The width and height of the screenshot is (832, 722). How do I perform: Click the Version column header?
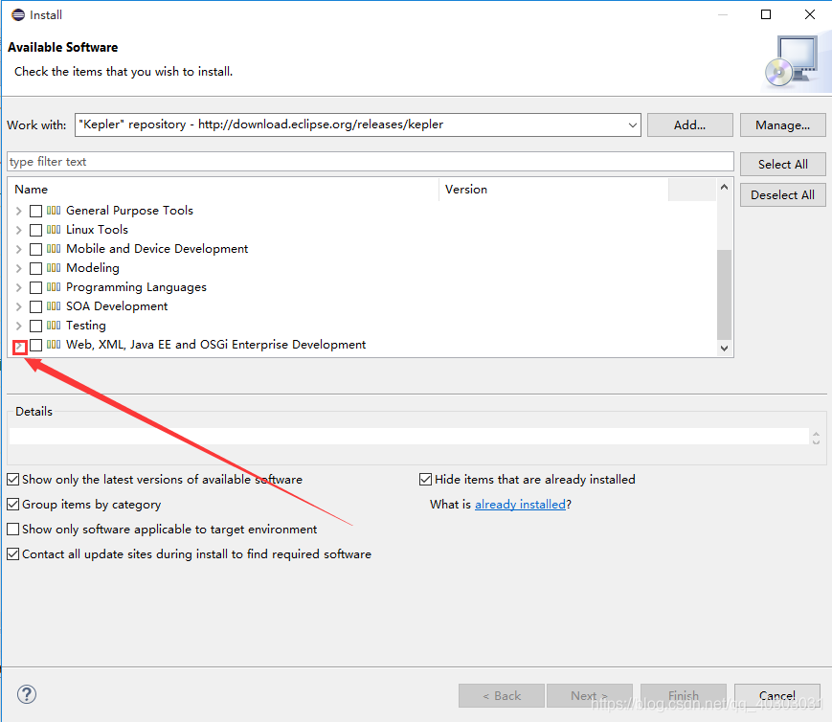[553, 190]
